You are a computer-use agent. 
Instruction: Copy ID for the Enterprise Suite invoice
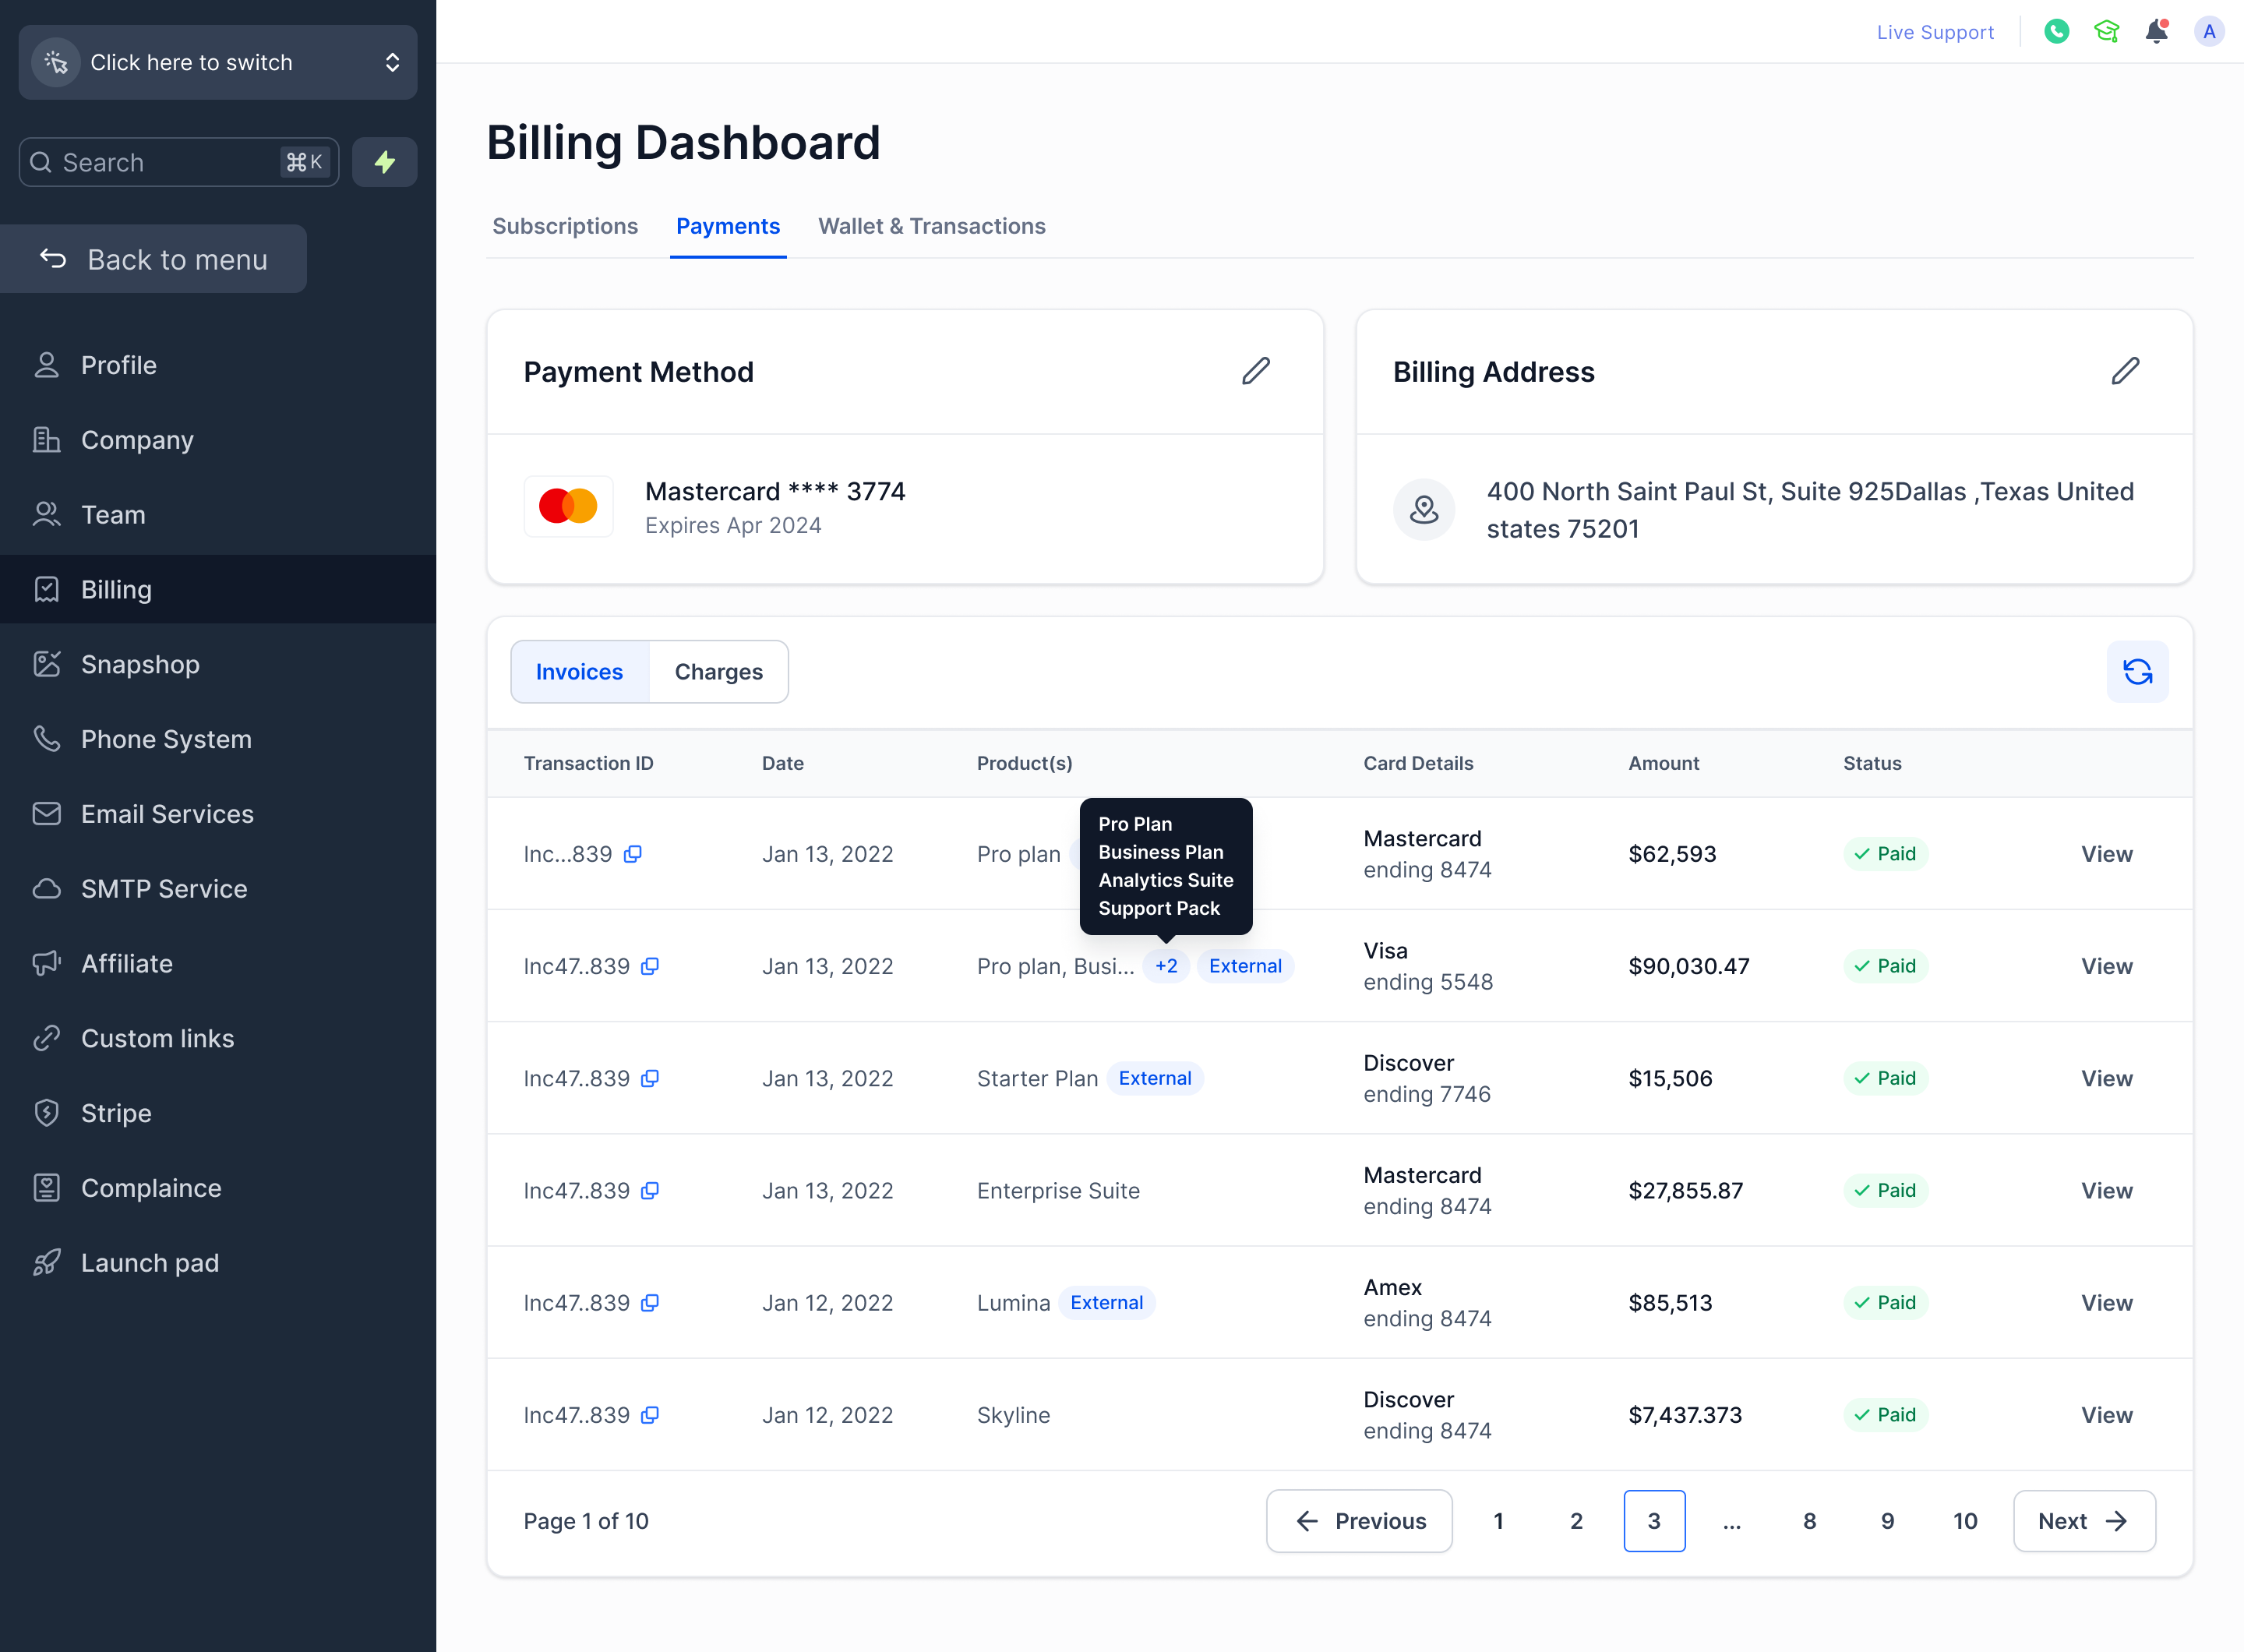(x=650, y=1190)
